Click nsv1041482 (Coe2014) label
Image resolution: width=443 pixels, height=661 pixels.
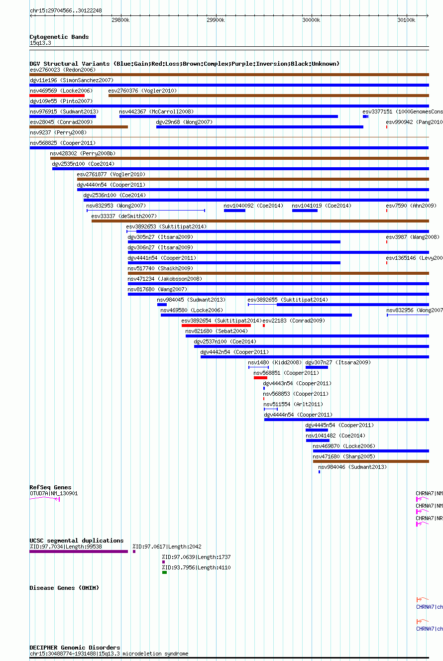tap(335, 436)
